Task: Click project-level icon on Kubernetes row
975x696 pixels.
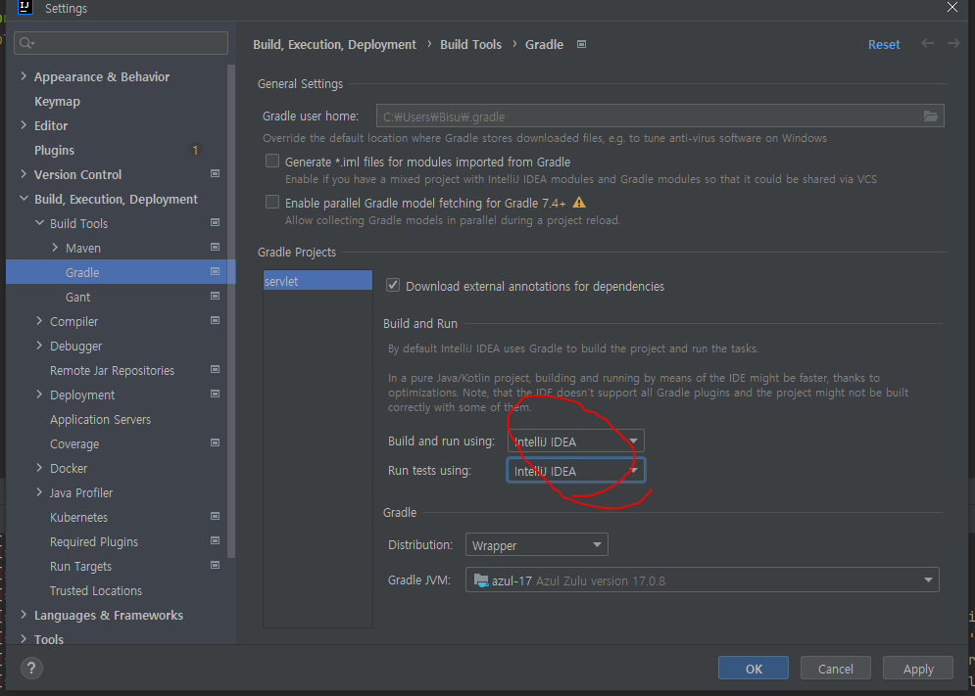Action: click(x=216, y=516)
